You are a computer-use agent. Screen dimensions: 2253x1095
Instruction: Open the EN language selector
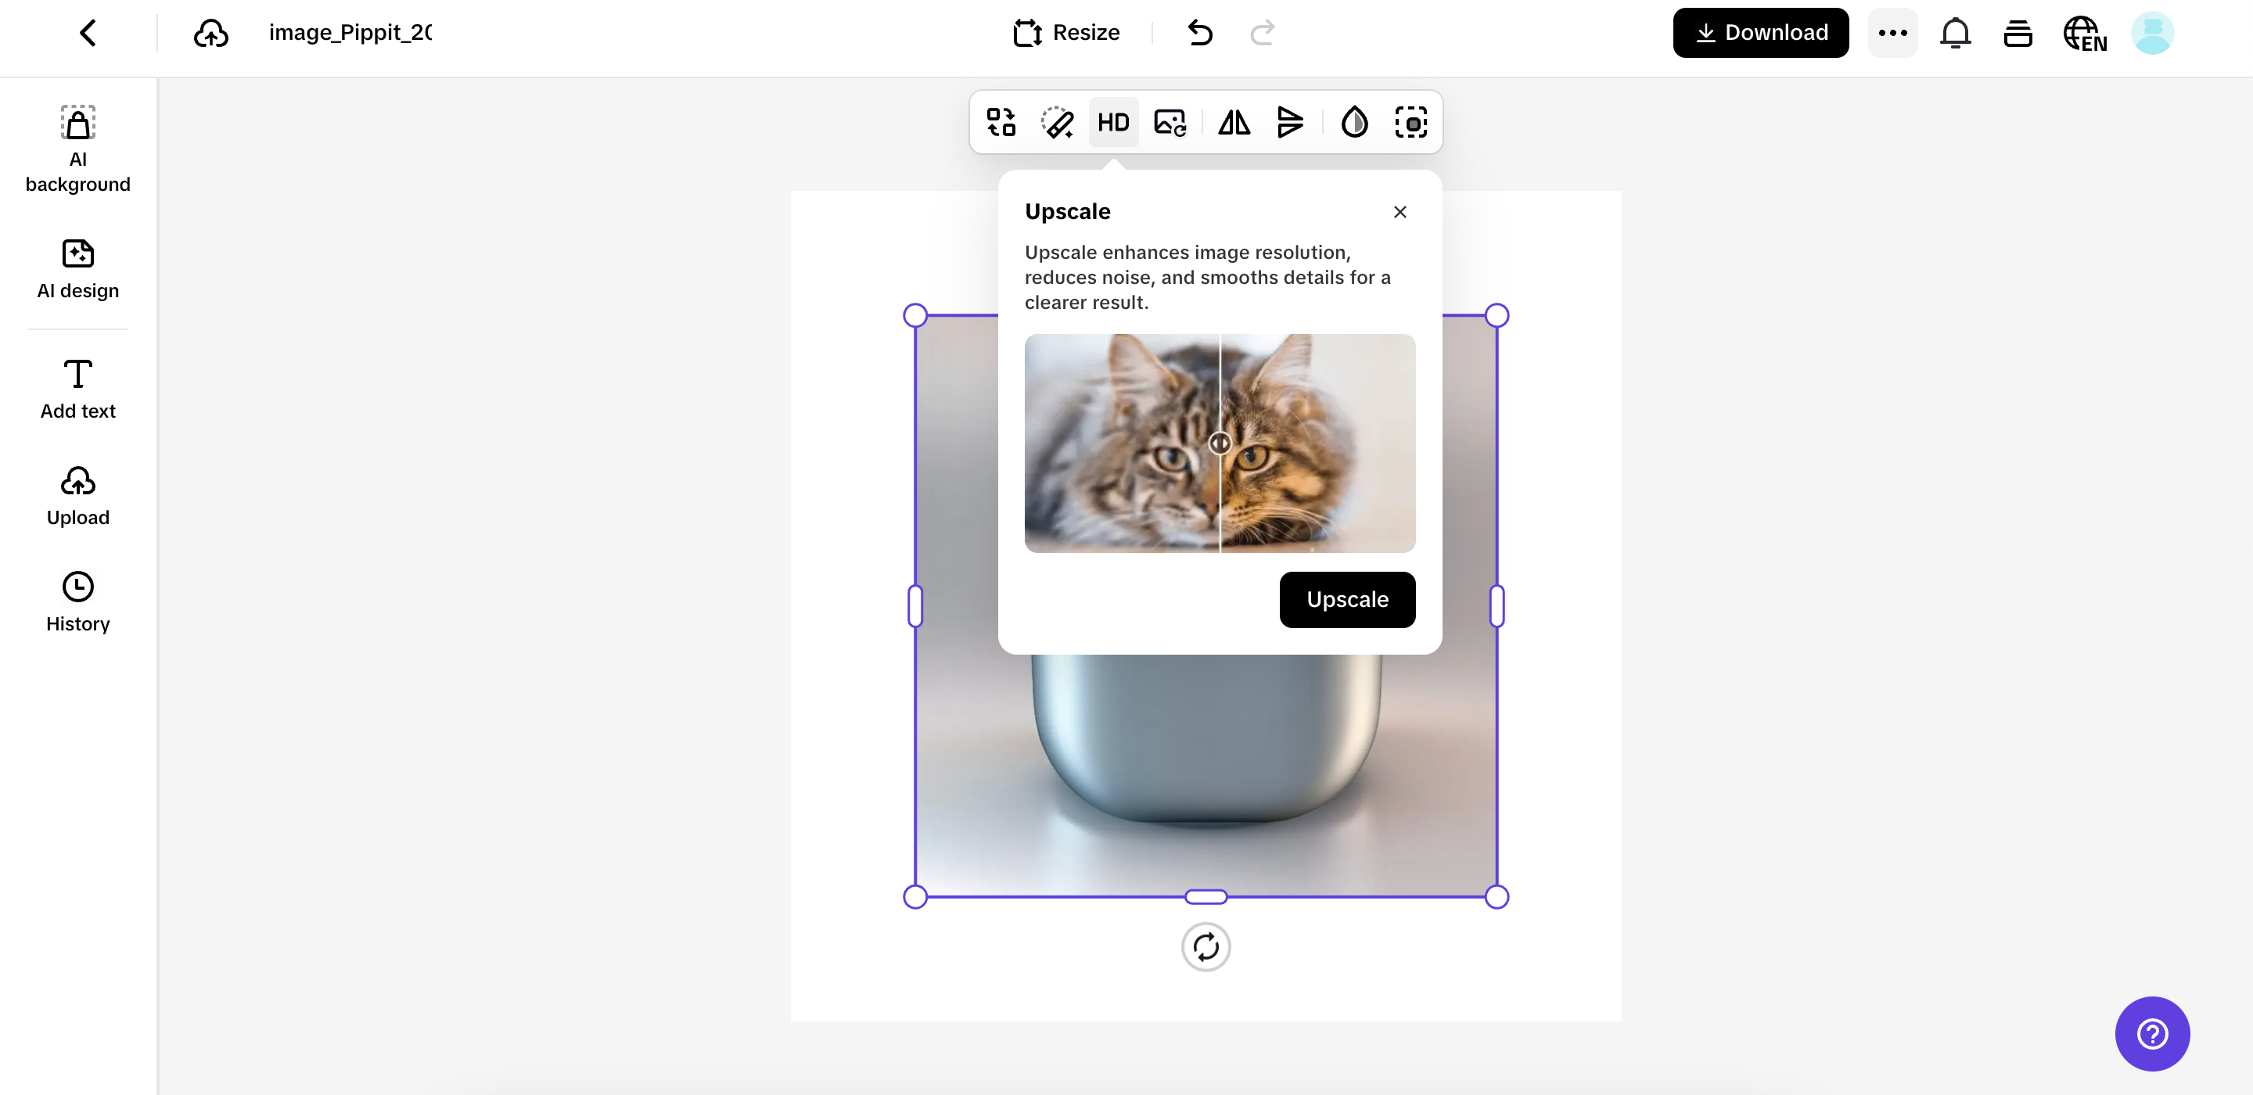tap(2084, 34)
